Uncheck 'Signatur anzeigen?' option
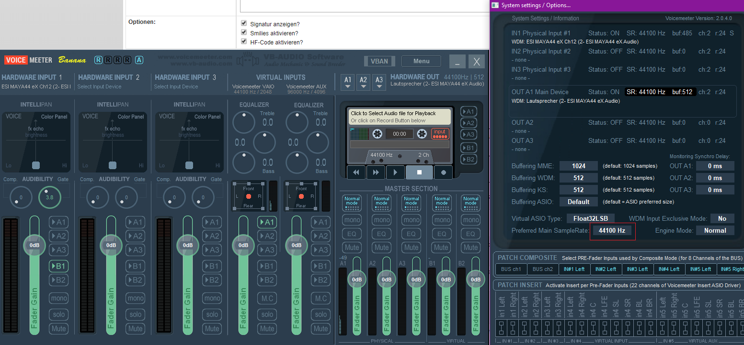Screen dimensions: 744x345 point(244,23)
